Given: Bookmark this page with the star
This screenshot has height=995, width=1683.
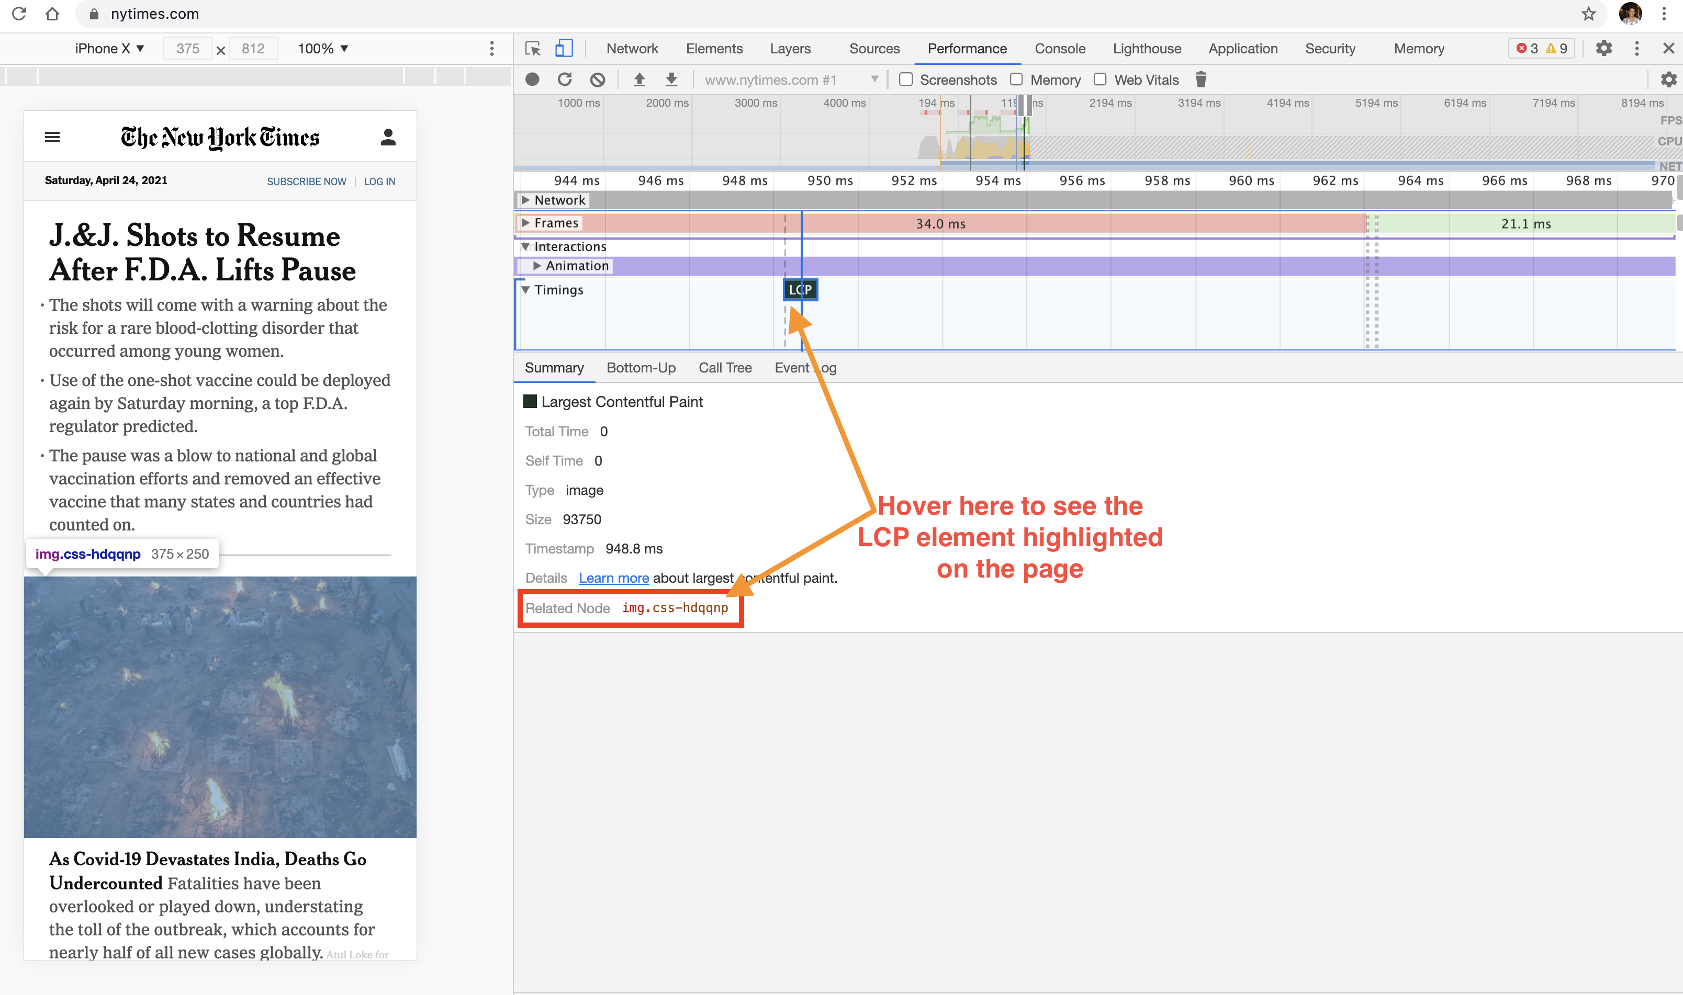Looking at the screenshot, I should tap(1588, 14).
